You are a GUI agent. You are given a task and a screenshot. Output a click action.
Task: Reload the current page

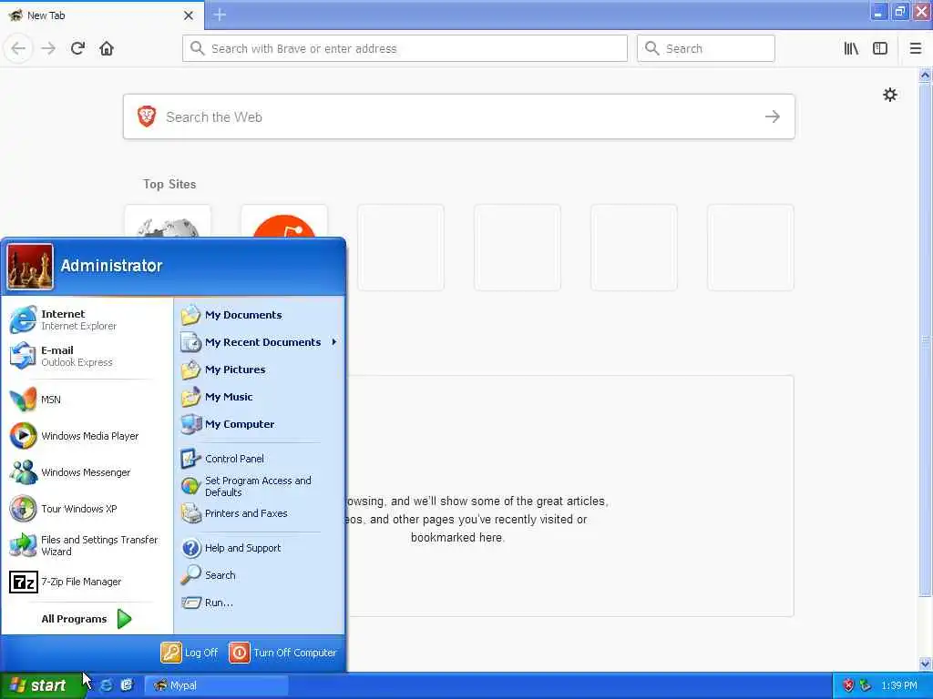point(77,48)
